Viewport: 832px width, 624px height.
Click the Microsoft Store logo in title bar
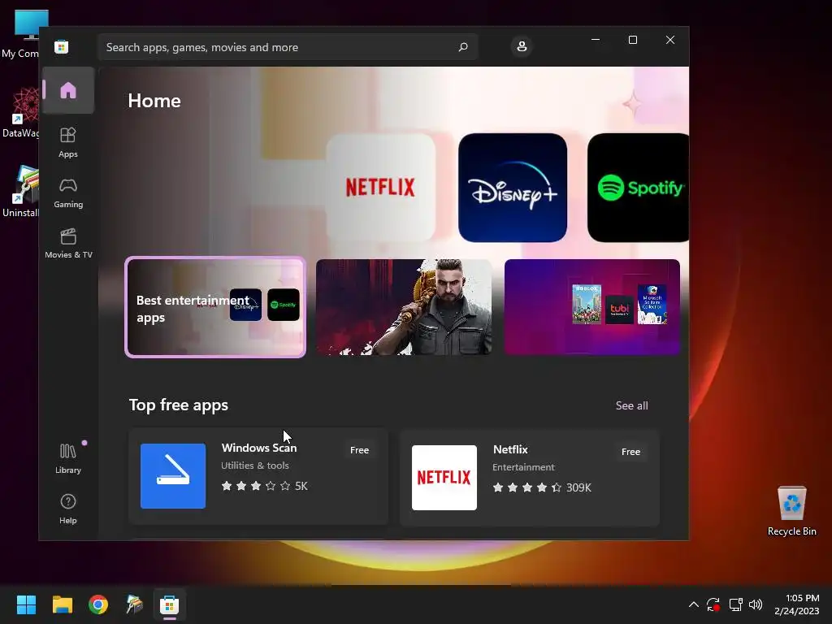tap(62, 46)
